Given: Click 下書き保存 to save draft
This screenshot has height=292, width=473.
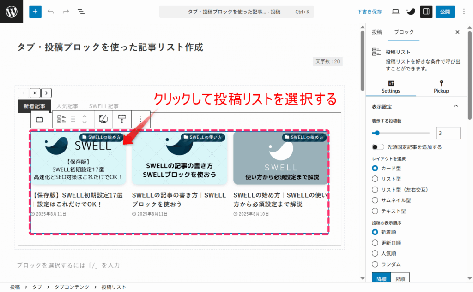Looking at the screenshot, I should [x=369, y=12].
